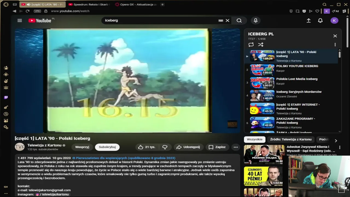
Task: Go to the YouTube home logo
Action: pos(40,21)
